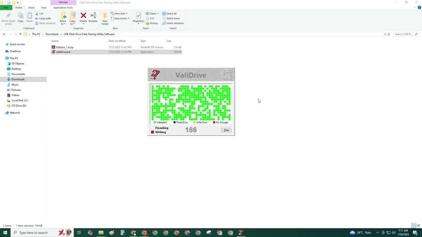The height and width of the screenshot is (237, 422).
Task: Open the Move to dropdown
Action: point(63,19)
